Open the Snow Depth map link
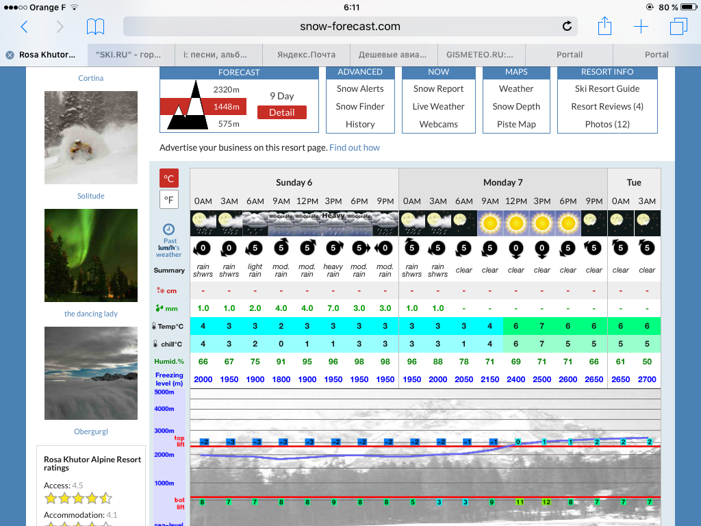 pyautogui.click(x=516, y=106)
